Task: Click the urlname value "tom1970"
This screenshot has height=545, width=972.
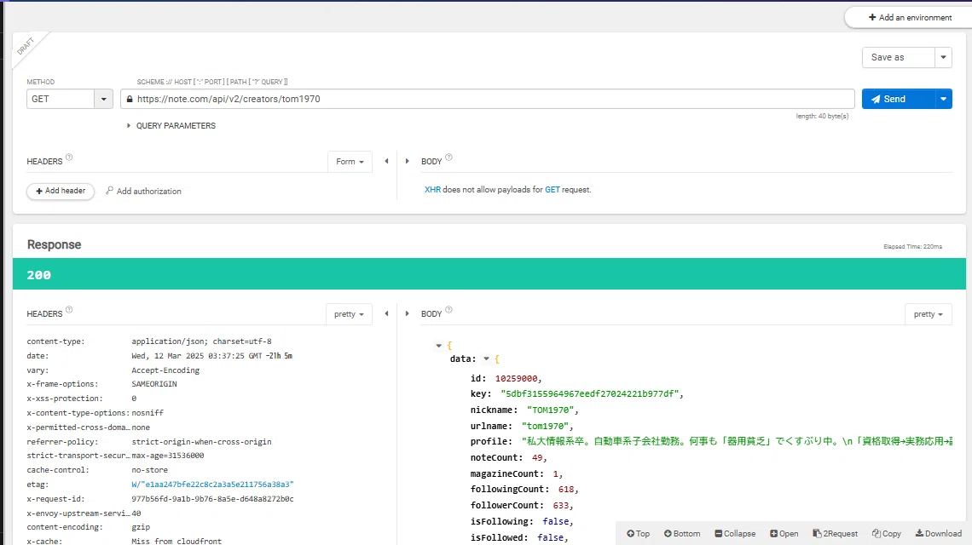Action: pyautogui.click(x=547, y=426)
